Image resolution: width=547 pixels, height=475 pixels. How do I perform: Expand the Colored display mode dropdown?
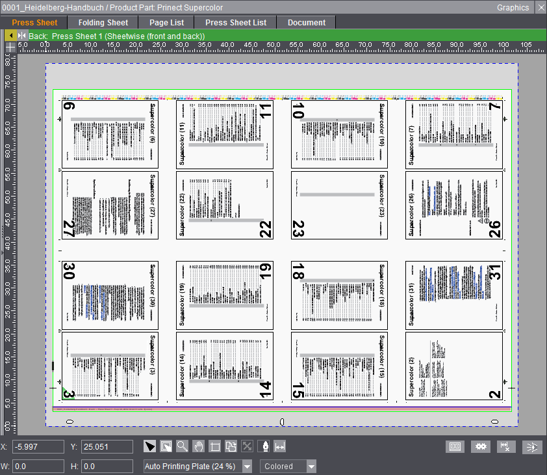click(311, 467)
